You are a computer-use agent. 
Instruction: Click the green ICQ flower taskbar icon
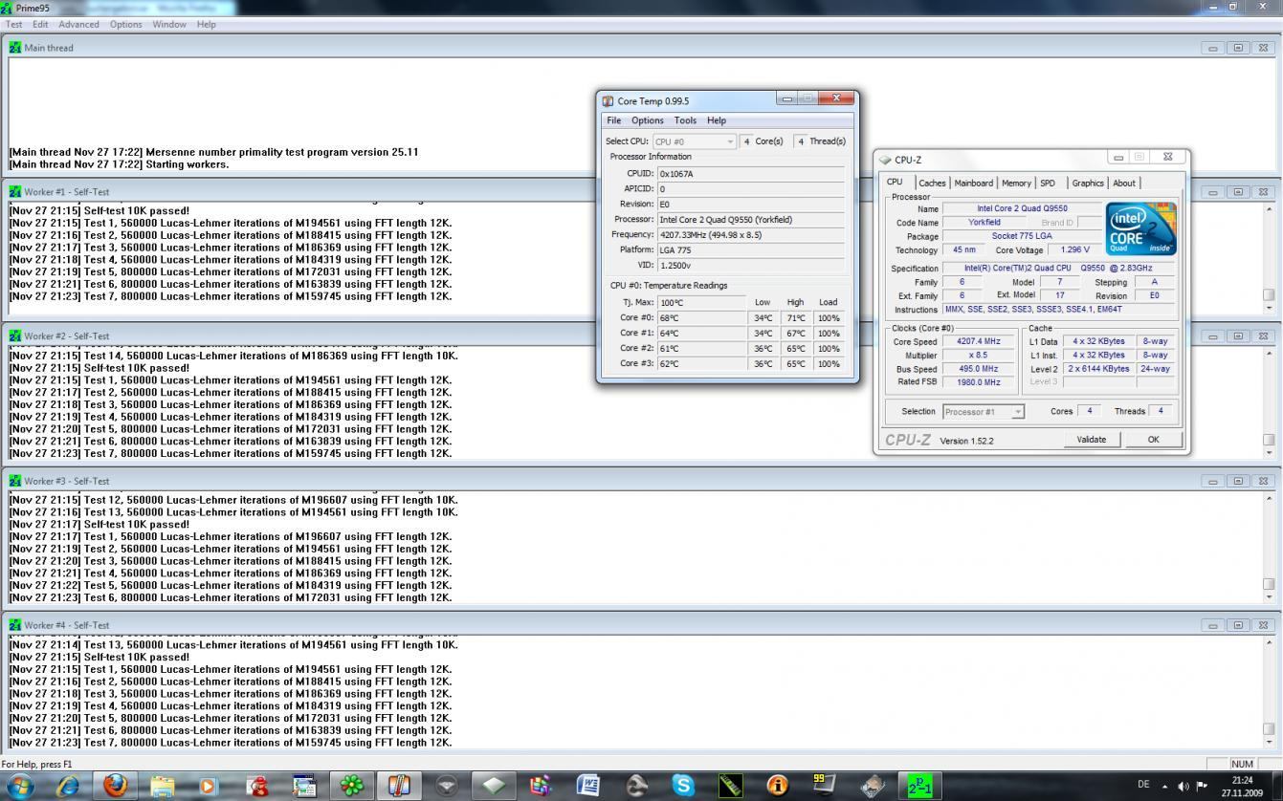352,786
